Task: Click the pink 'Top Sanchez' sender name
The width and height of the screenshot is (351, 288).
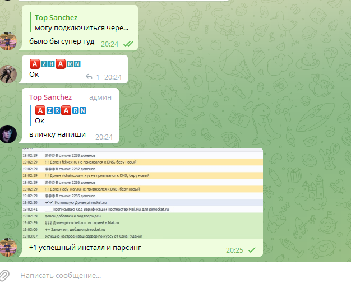Action: (x=50, y=97)
